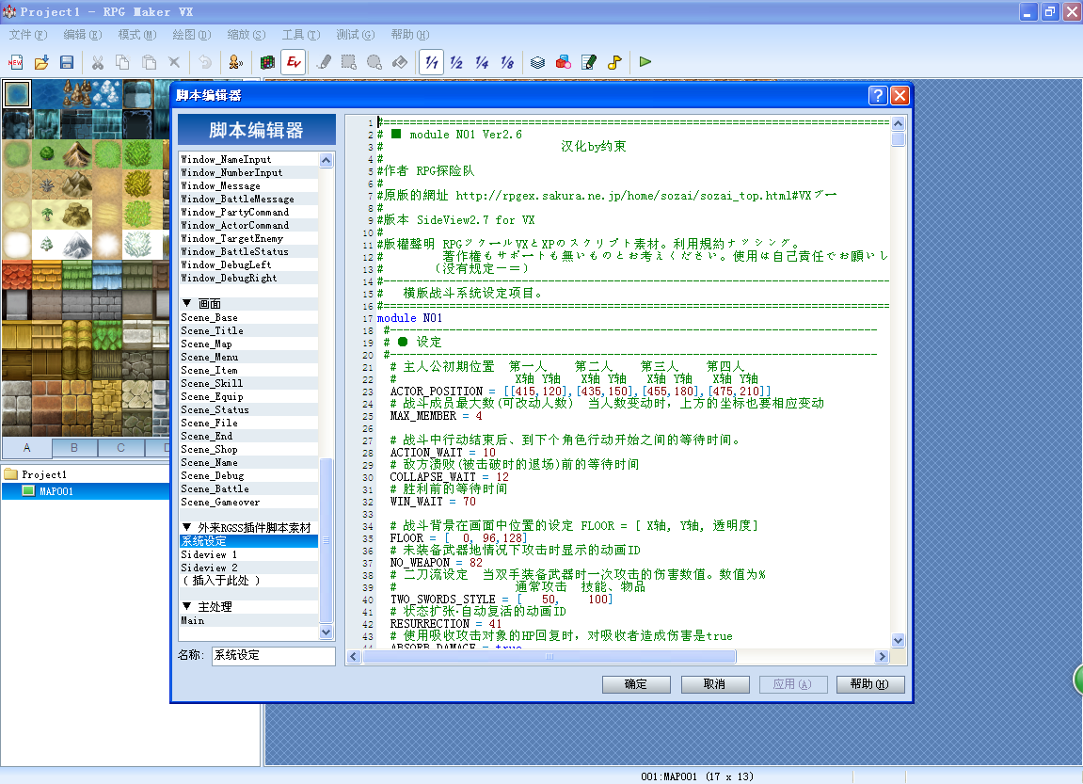Switch to tileset tab B
Image resolution: width=1083 pixels, height=784 pixels.
click(74, 448)
